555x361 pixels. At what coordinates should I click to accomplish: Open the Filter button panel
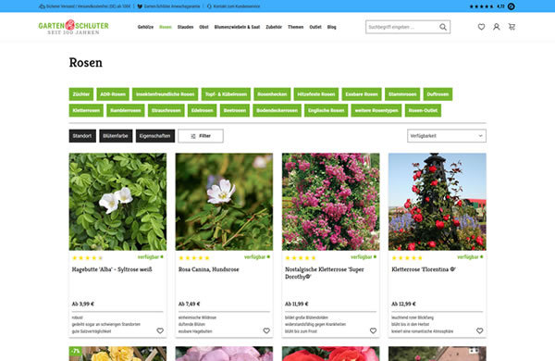(201, 136)
